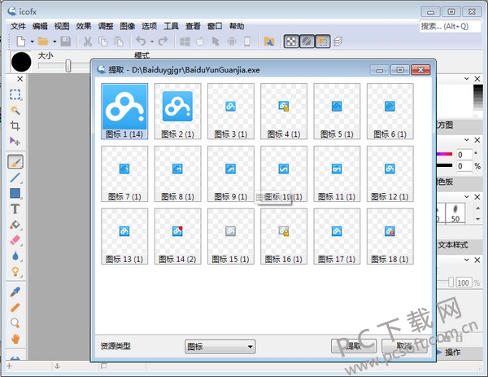Screen dimensions: 488x377
Task: Open the 查看 menu
Action: 193,26
